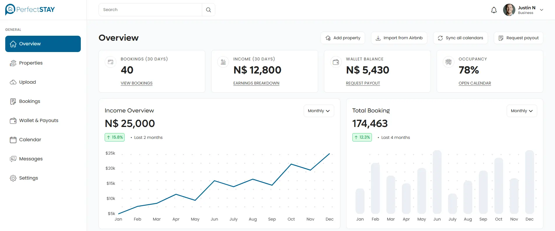
Task: Click the notification bell icon
Action: tap(494, 10)
